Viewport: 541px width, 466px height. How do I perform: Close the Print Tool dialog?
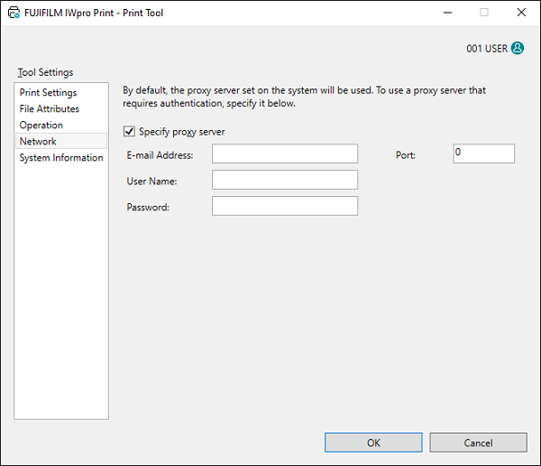[x=522, y=14]
